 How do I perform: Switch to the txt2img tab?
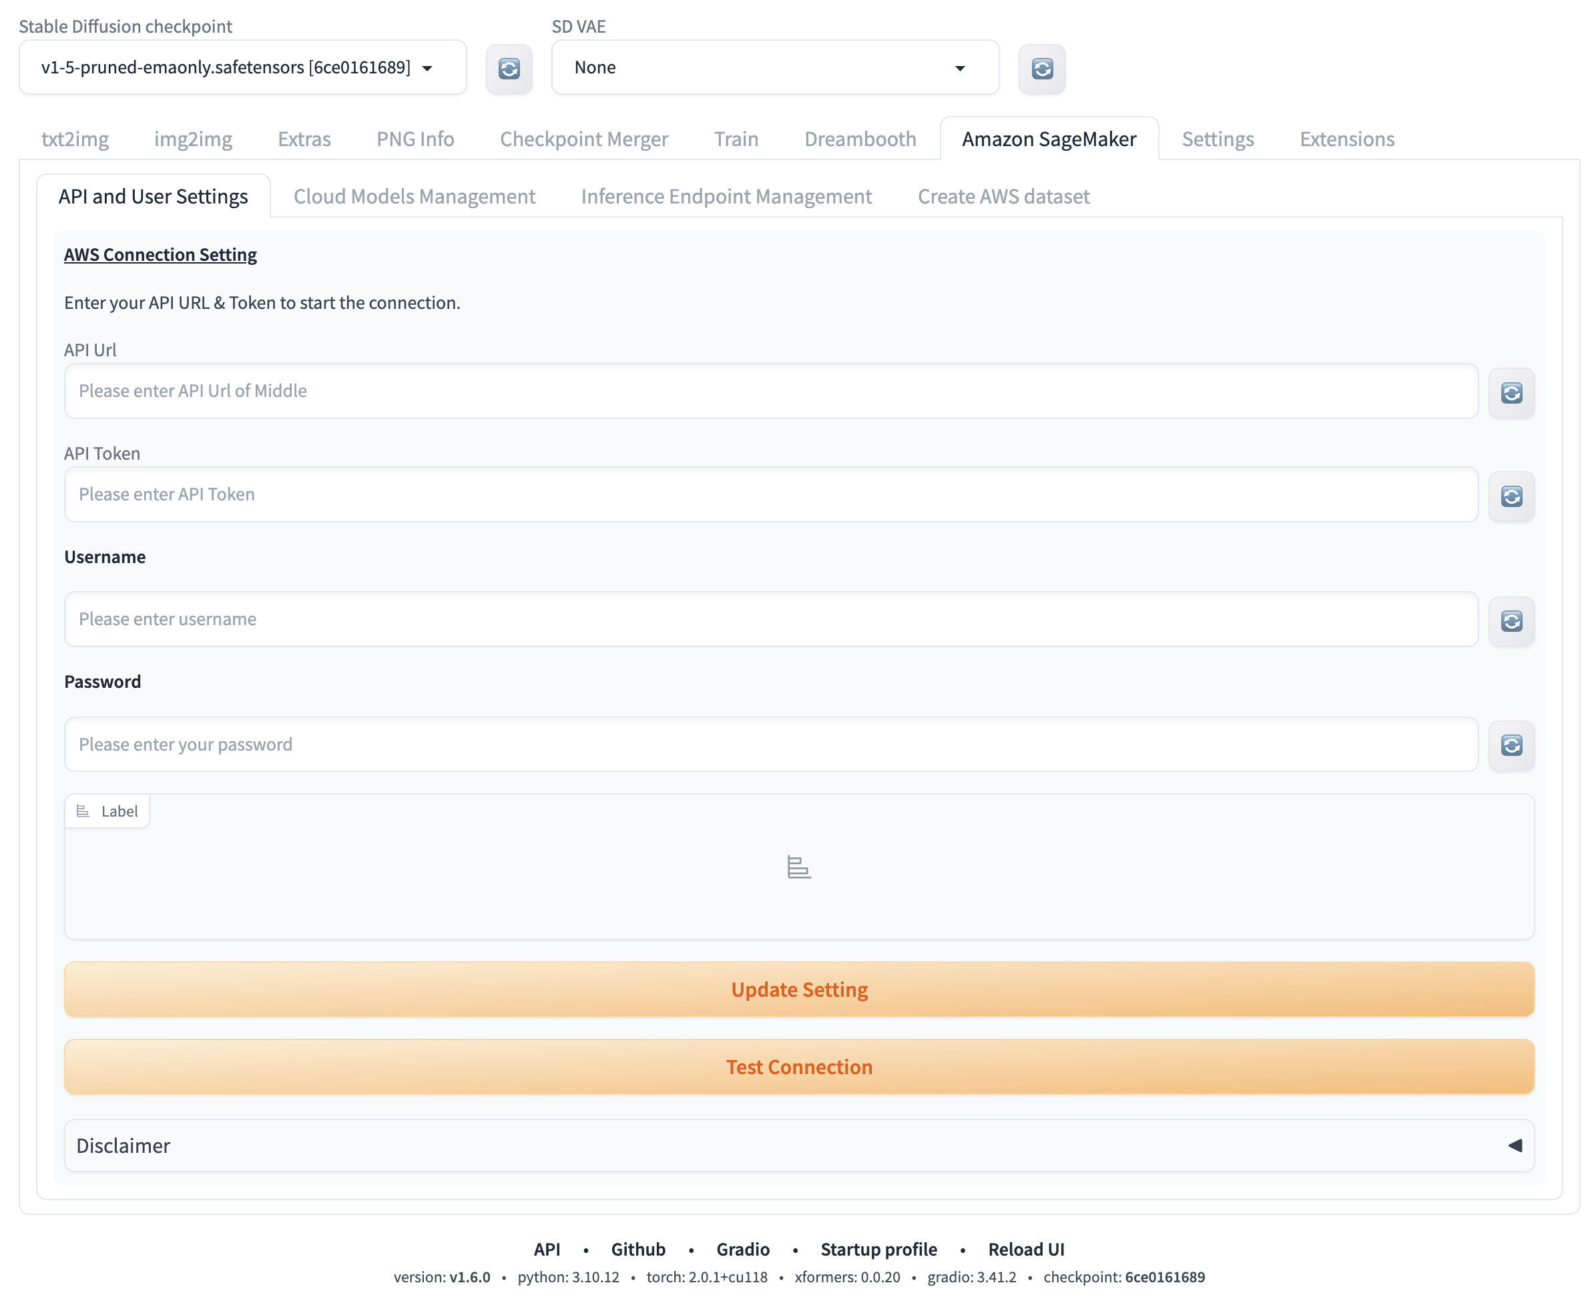[x=75, y=139]
